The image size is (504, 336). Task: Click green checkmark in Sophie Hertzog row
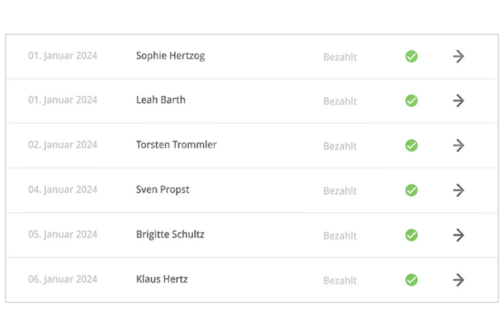coord(411,56)
